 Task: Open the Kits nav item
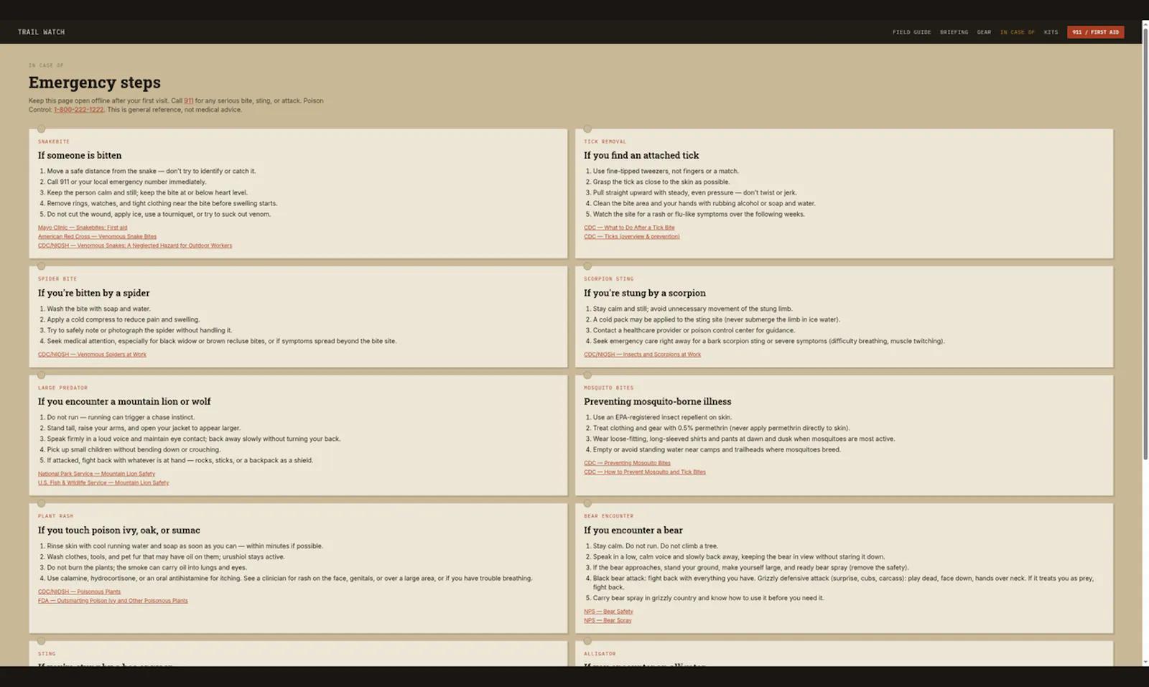pos(1051,32)
